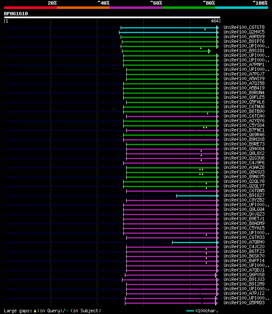Select the UniRef100_C6TDN5 label
The width and height of the screenshot is (272, 314).
[244, 191]
